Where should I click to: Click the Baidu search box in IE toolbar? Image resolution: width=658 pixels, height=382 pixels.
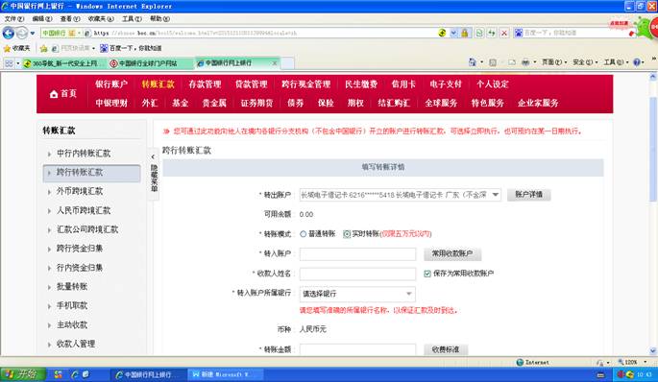(x=575, y=33)
